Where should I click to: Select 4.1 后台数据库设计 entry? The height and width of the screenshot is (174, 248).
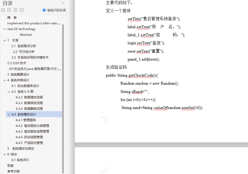coord(25,86)
